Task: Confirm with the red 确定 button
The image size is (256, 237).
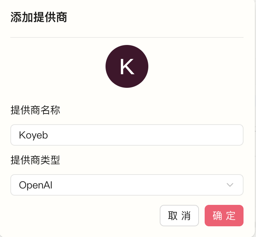Action: click(x=224, y=216)
